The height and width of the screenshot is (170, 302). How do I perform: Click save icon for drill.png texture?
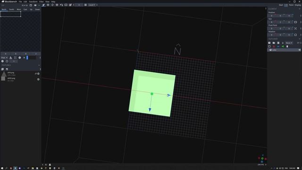click(38, 74)
